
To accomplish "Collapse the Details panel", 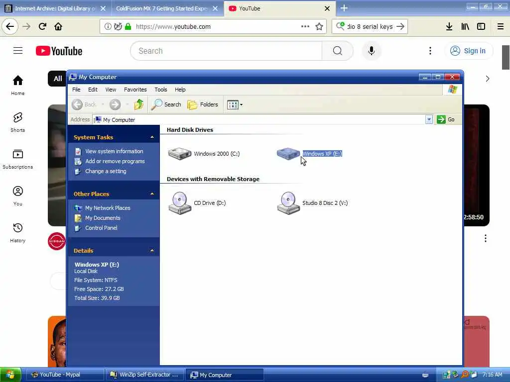I will [x=152, y=251].
